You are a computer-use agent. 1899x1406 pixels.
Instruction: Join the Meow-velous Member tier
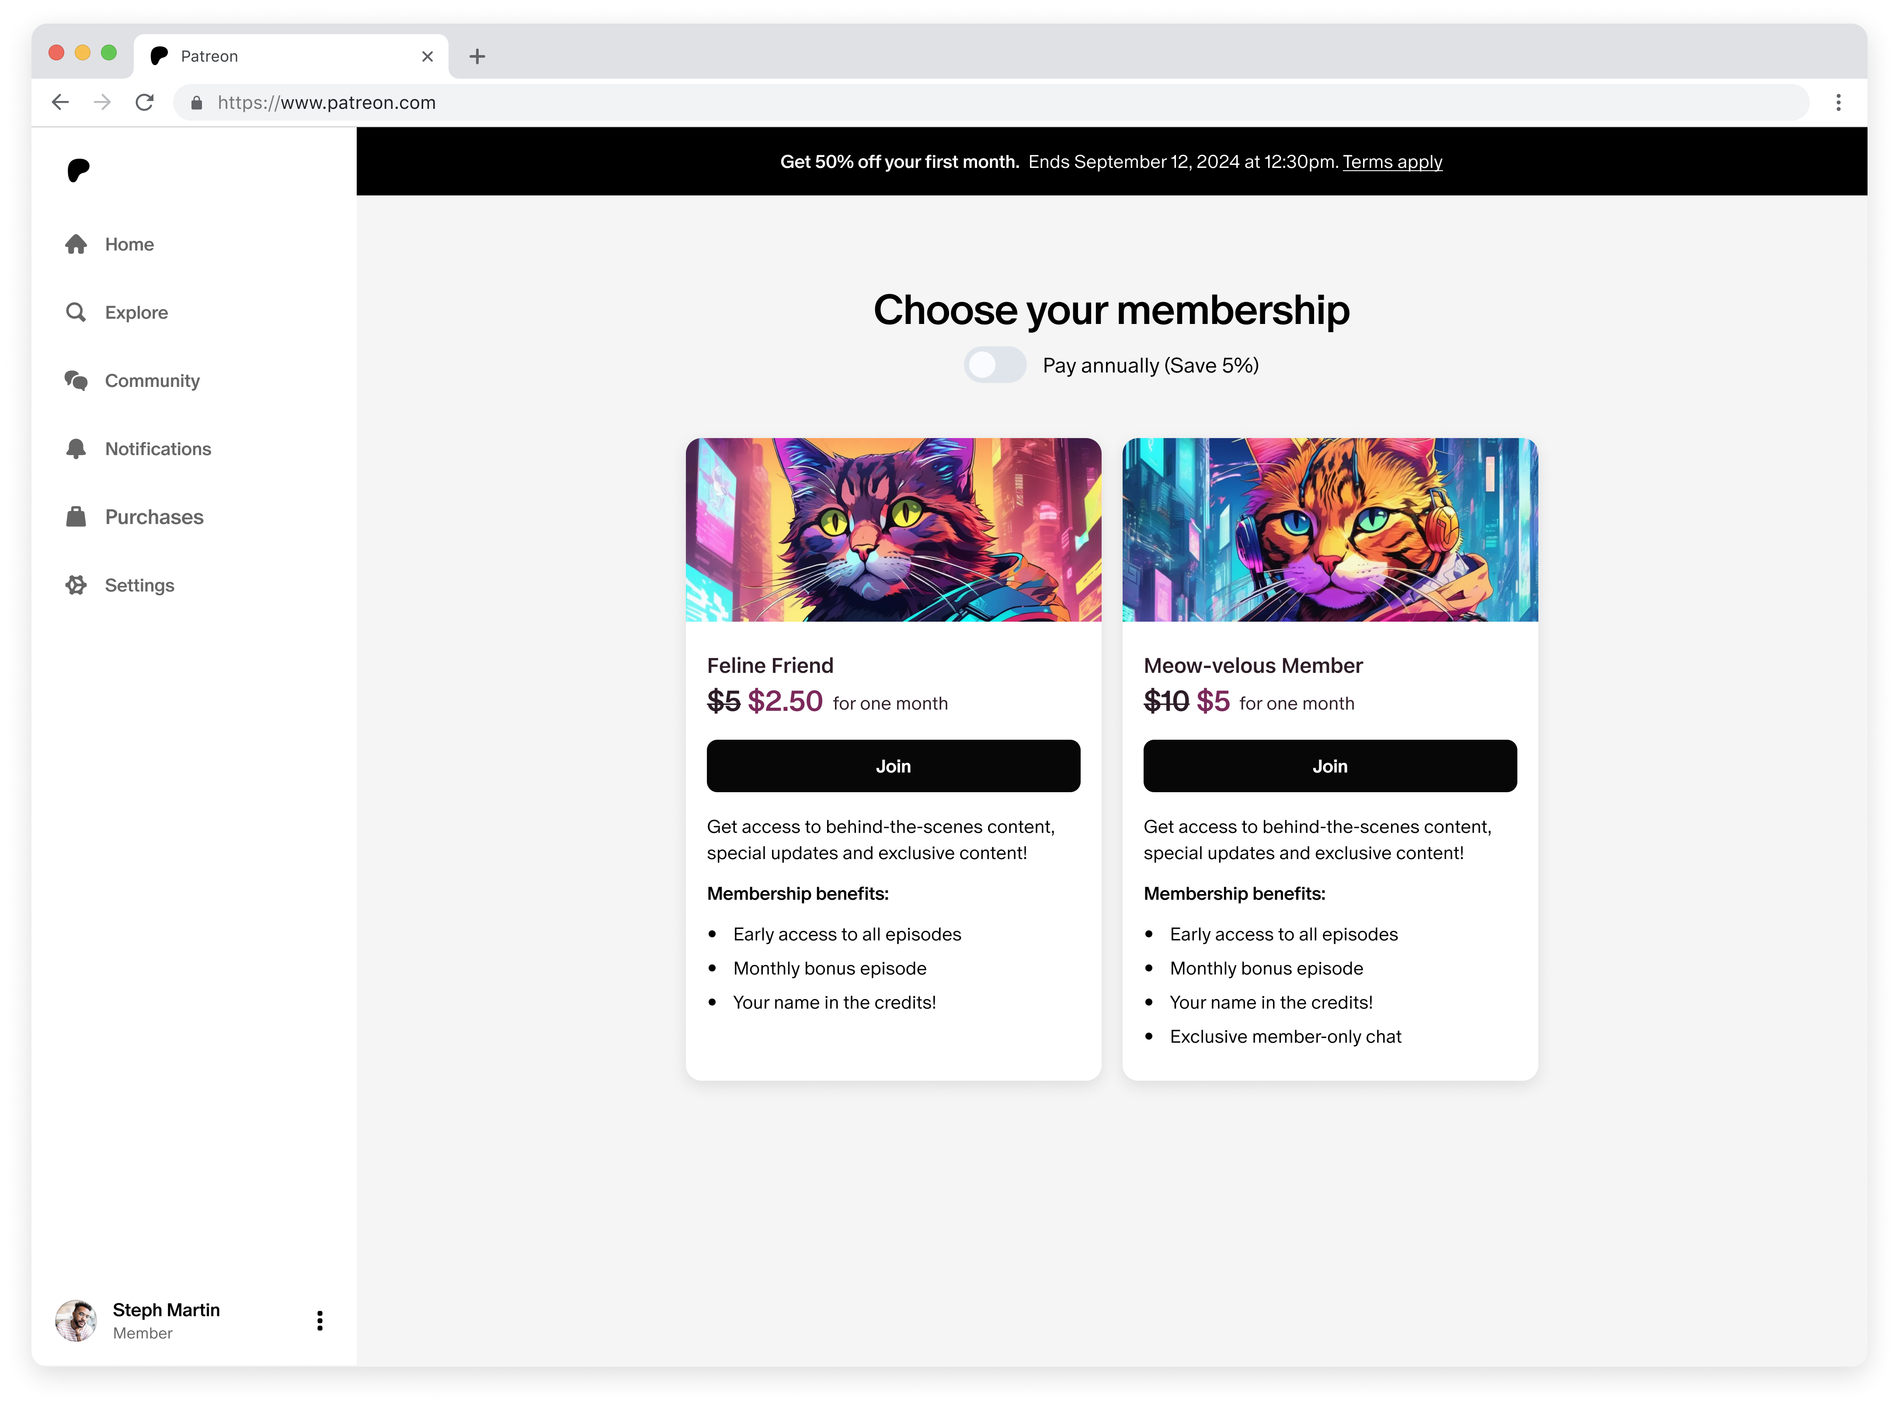coord(1330,766)
